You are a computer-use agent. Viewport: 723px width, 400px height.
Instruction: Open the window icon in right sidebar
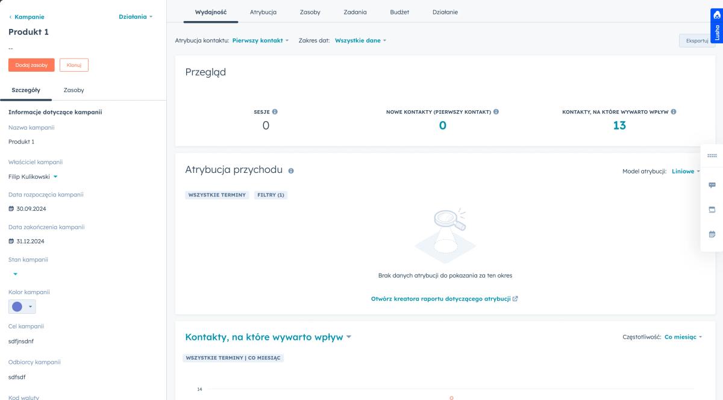pos(712,210)
